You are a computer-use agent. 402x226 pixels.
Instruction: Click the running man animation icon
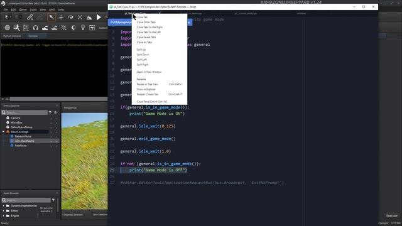point(17,28)
